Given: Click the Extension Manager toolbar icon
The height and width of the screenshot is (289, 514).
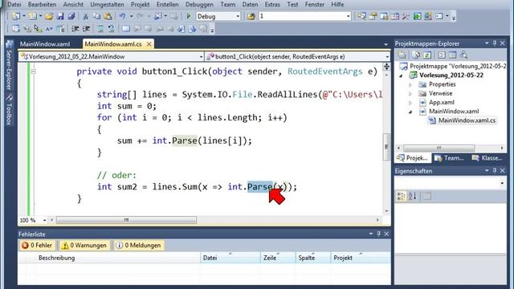Looking at the screenshot, I should [428, 16].
